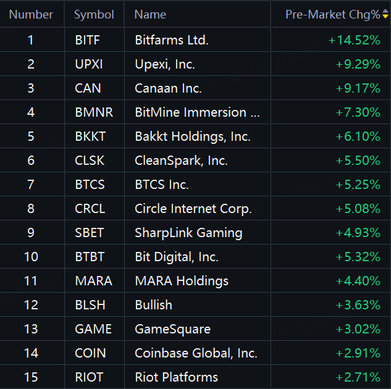Select Circle Internet Corp. entry
This screenshot has width=391, height=389.
[193, 209]
